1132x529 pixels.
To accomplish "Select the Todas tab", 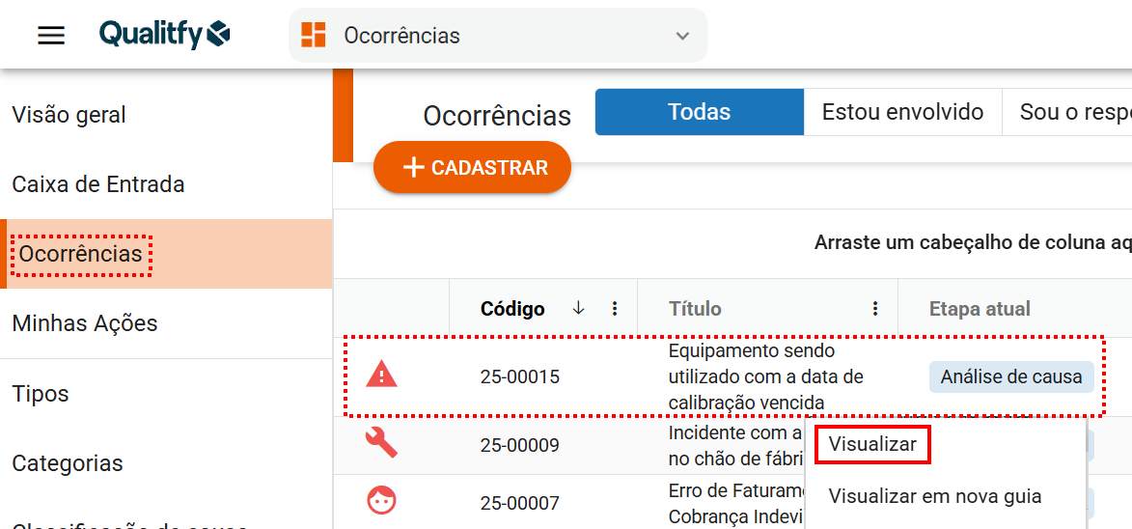I will [699, 112].
